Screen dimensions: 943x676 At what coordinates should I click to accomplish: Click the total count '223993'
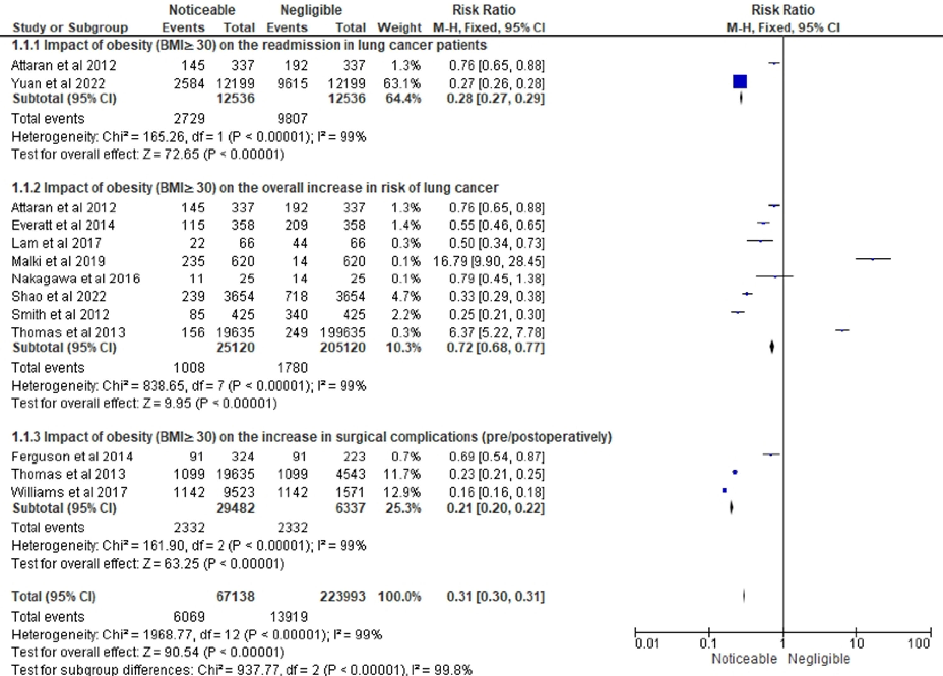click(343, 597)
